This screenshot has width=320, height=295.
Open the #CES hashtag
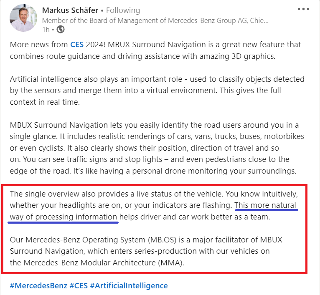(79, 286)
